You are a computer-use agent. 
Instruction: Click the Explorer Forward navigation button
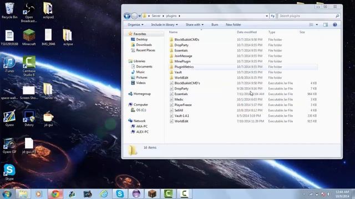point(134,16)
